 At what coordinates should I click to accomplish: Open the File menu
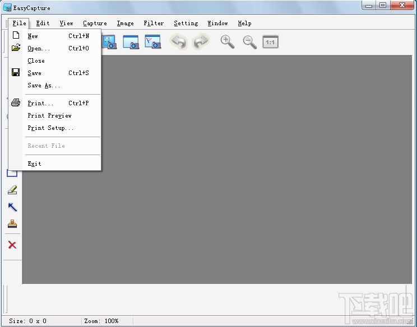[19, 24]
